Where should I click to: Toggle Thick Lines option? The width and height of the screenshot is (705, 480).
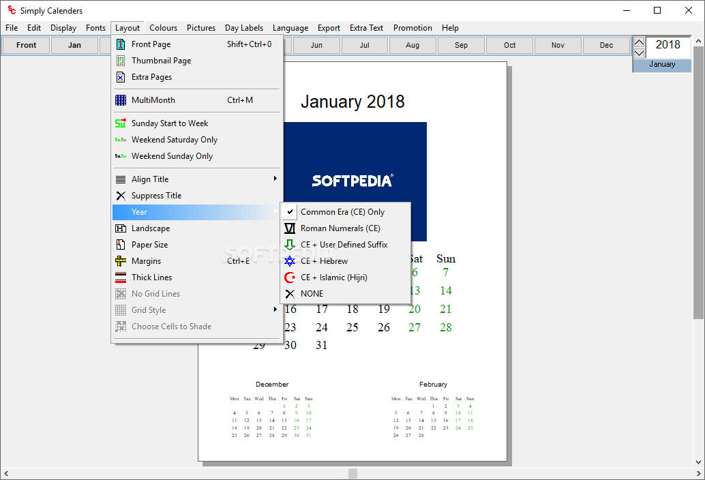[196, 277]
